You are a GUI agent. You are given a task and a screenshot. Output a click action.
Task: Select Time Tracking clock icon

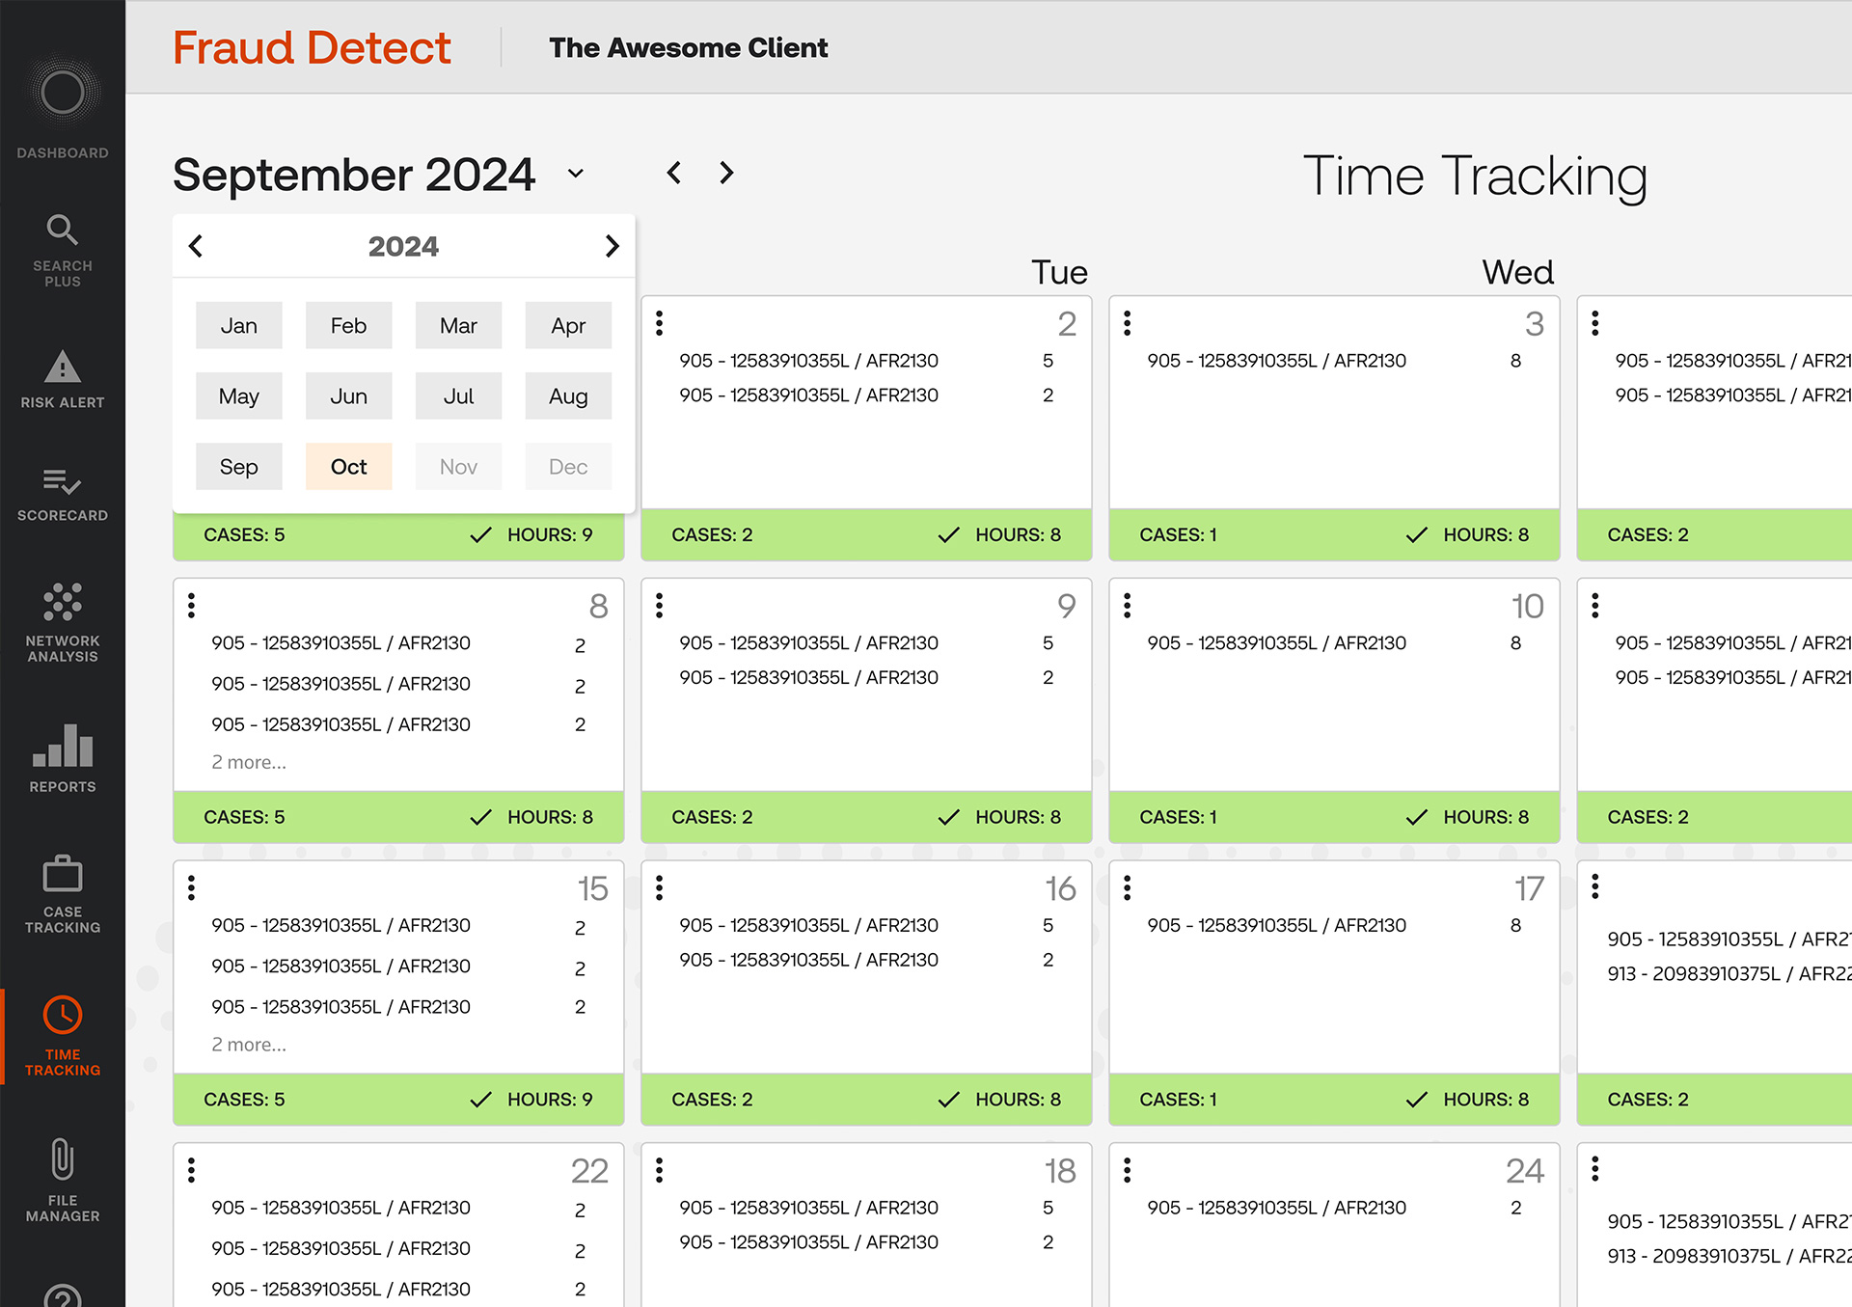(63, 1015)
